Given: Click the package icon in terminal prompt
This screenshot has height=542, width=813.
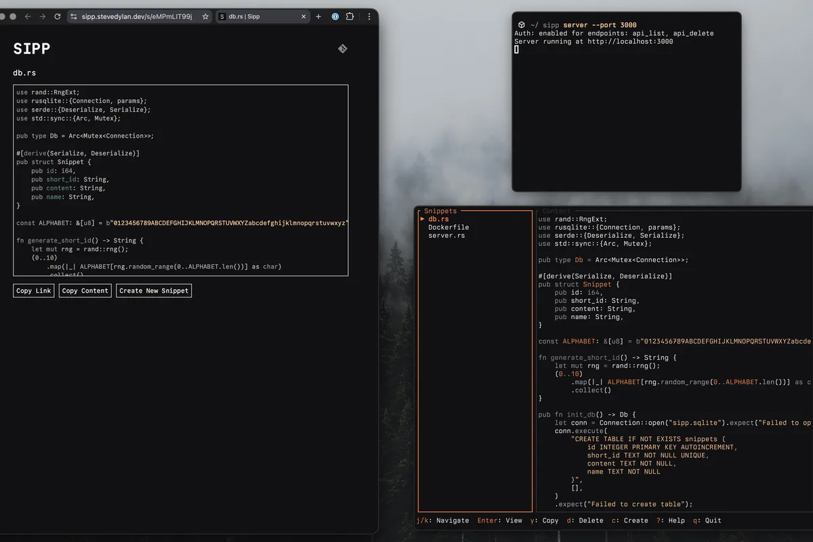Looking at the screenshot, I should 522,25.
